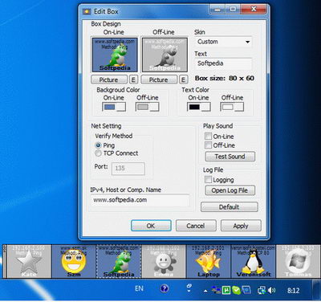Select the Veronisoft penguin box
This screenshot has width=321, height=302.
point(254,261)
